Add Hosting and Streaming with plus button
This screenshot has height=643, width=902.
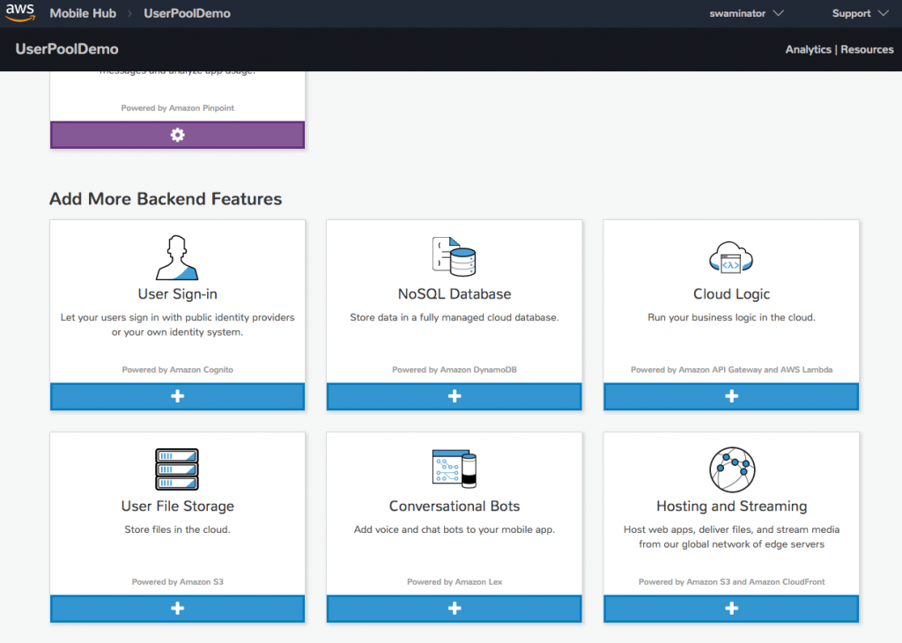(731, 609)
